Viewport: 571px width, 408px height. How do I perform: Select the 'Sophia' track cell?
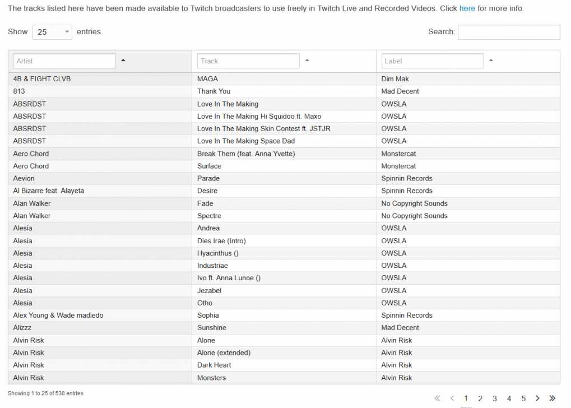pos(284,316)
